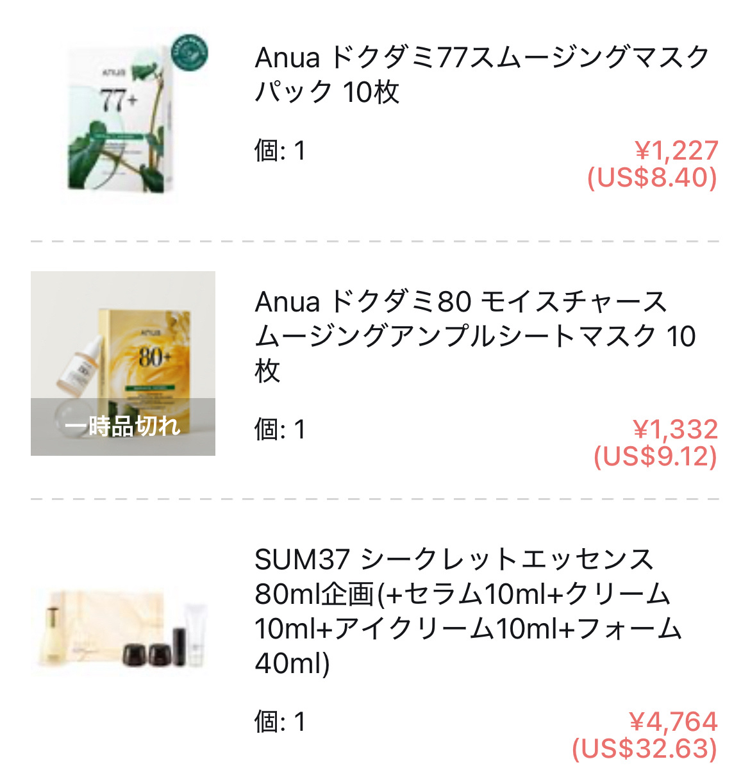The image size is (750, 784).
Task: Click the quantity label for Anua 77 mask
Action: pos(279,151)
